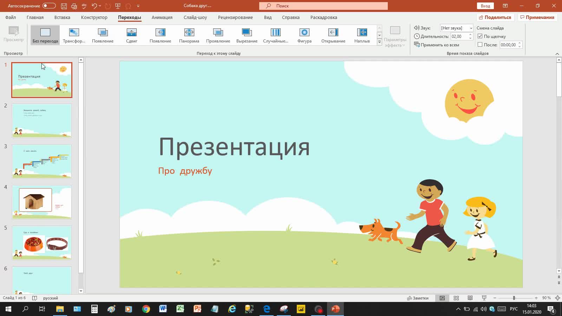Screen dimensions: 562x316
Task: Toggle the Заметки notes pane
Action: [x=418, y=298]
